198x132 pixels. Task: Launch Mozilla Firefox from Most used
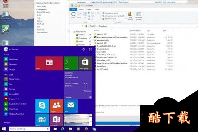tap(12, 79)
